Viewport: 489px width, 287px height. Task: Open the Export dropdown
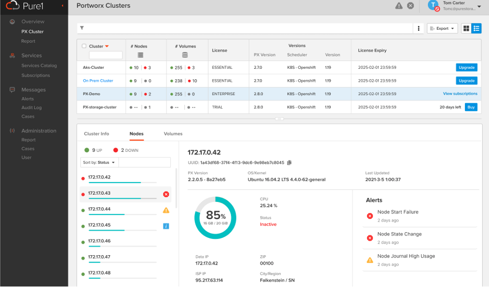coord(442,28)
